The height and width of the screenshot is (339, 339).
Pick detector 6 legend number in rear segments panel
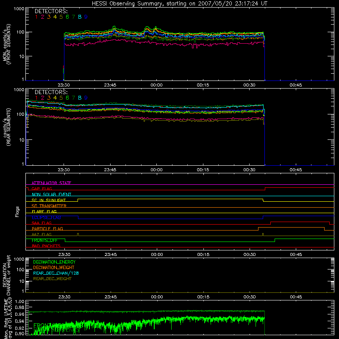point(67,98)
